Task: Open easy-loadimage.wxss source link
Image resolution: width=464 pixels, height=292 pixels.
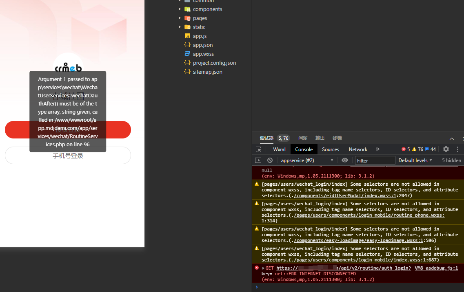Action: [x=358, y=240]
